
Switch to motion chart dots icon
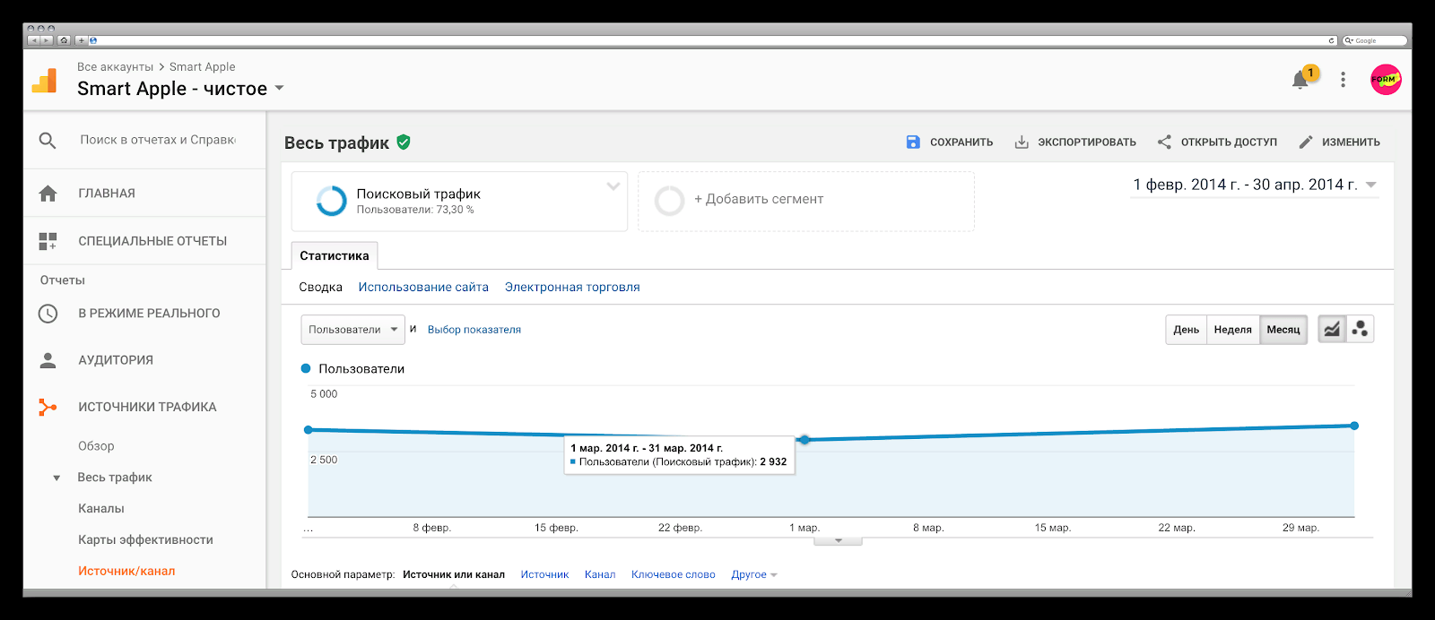click(x=1361, y=330)
